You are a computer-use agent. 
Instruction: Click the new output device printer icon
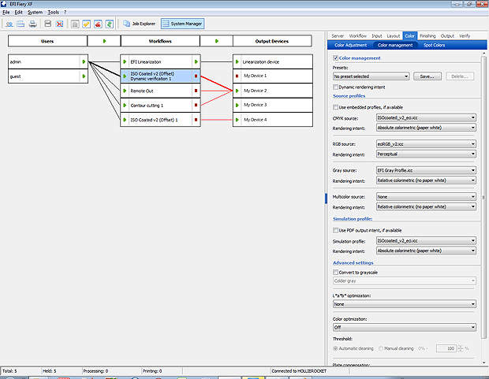(x=32, y=24)
